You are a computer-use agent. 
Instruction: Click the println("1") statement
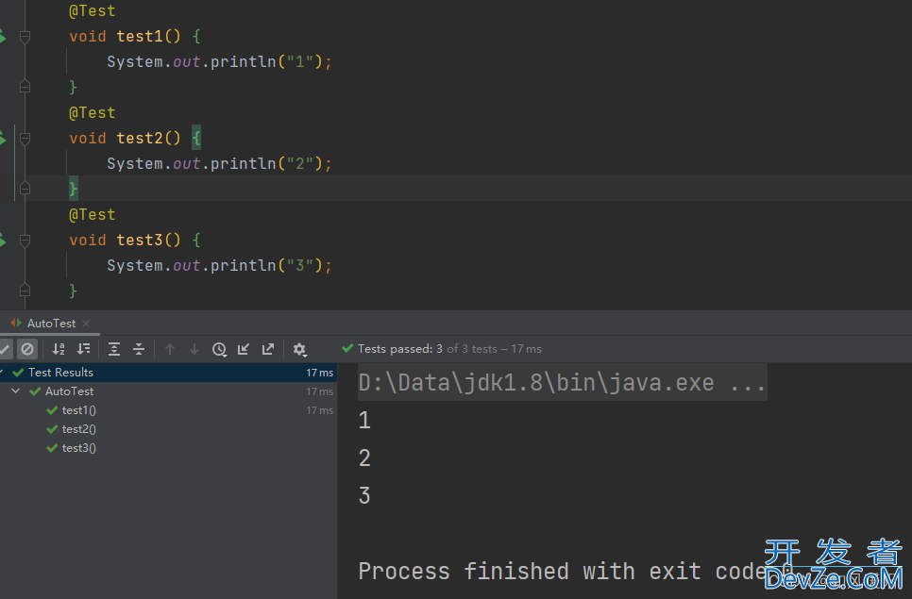coord(219,61)
